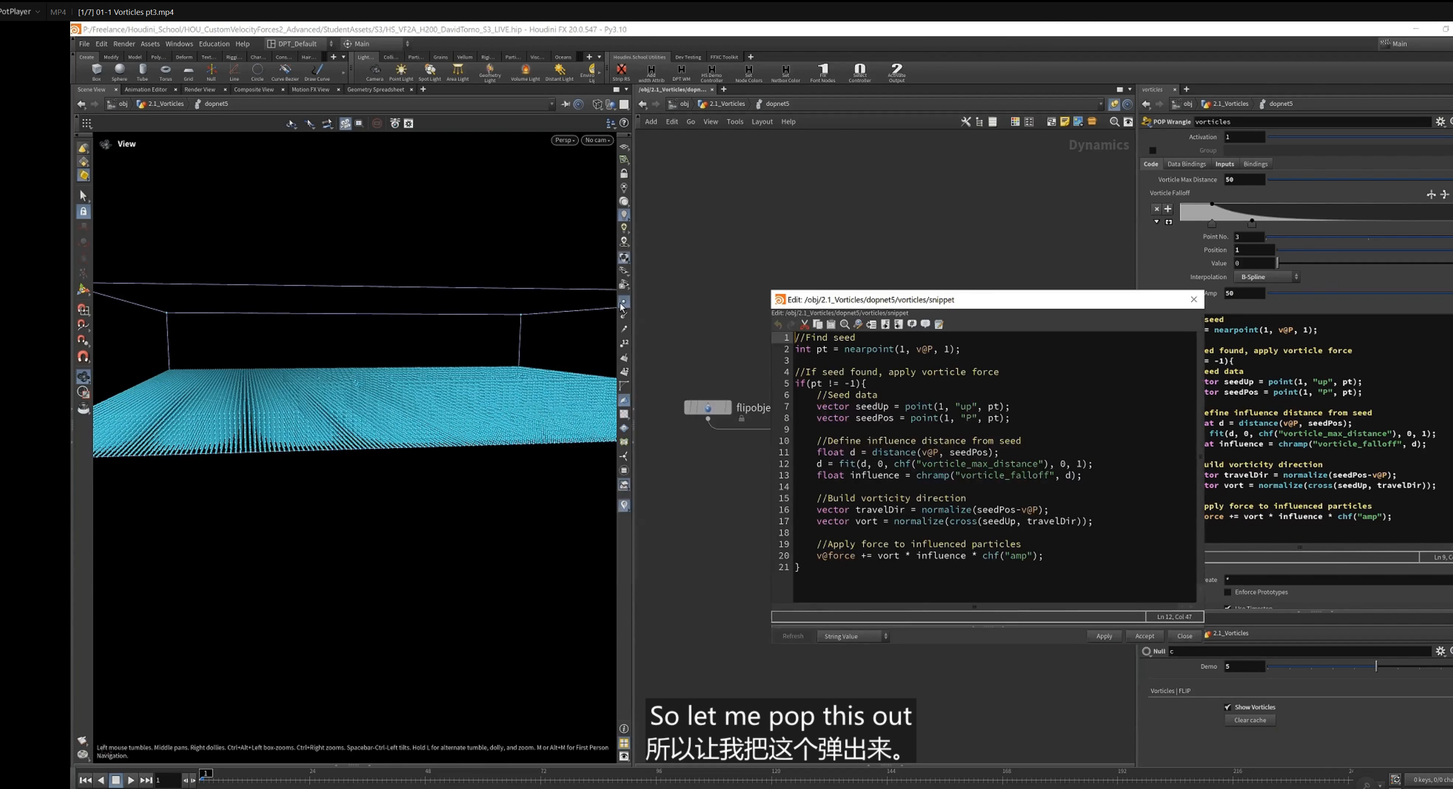Add a Null object from shelf

pos(211,72)
